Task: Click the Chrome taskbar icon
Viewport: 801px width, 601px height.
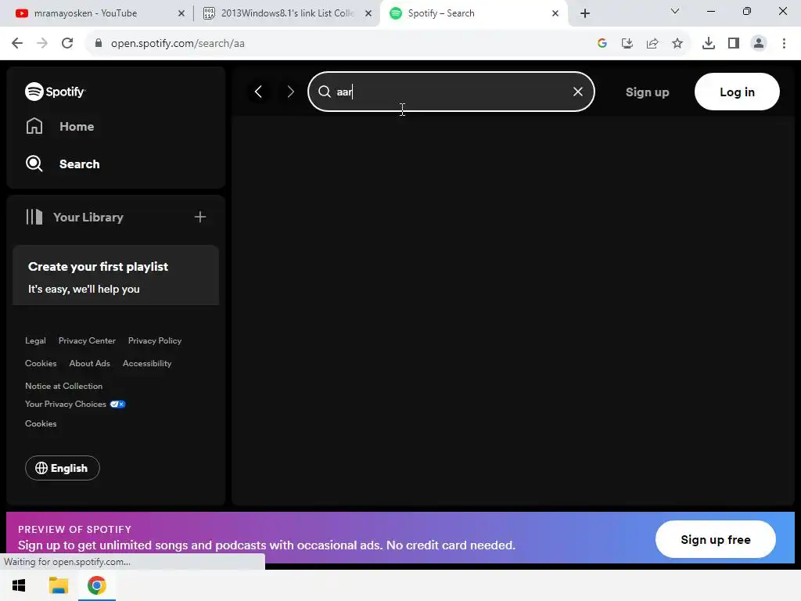Action: click(x=96, y=585)
